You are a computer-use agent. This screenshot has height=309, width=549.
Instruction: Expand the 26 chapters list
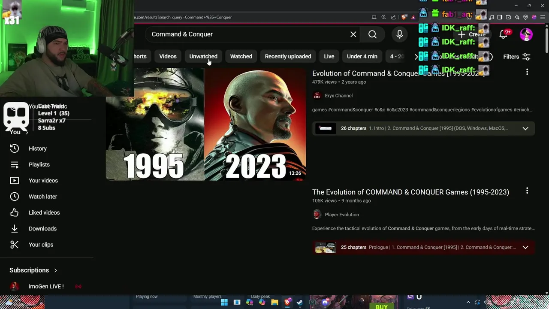[x=525, y=128]
